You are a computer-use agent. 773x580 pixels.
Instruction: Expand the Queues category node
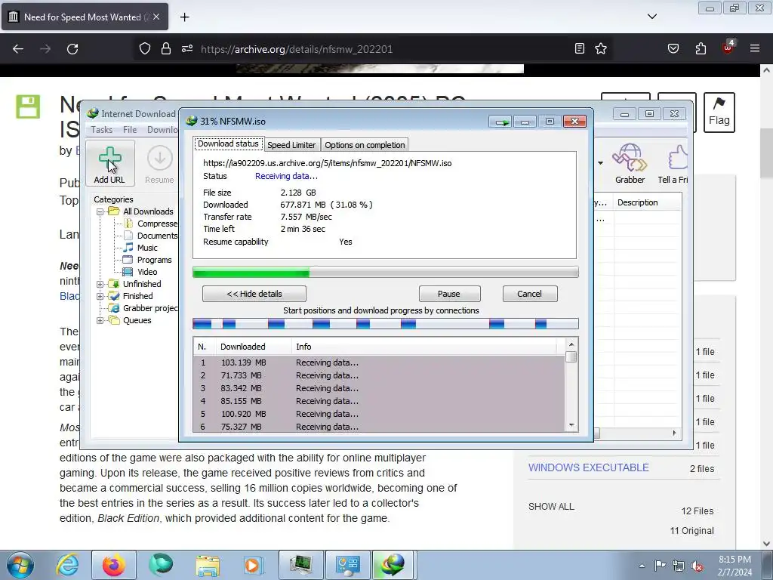point(100,320)
